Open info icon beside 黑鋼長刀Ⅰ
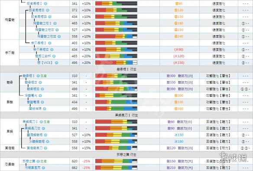 click(41, 122)
